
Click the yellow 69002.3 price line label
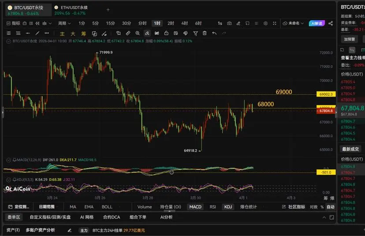pyautogui.click(x=326, y=94)
